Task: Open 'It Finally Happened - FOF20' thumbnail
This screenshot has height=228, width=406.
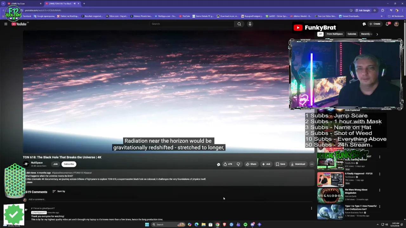Action: [330, 179]
